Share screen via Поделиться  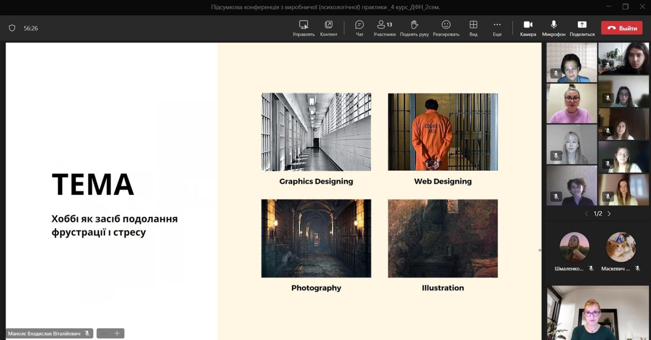pos(582,28)
